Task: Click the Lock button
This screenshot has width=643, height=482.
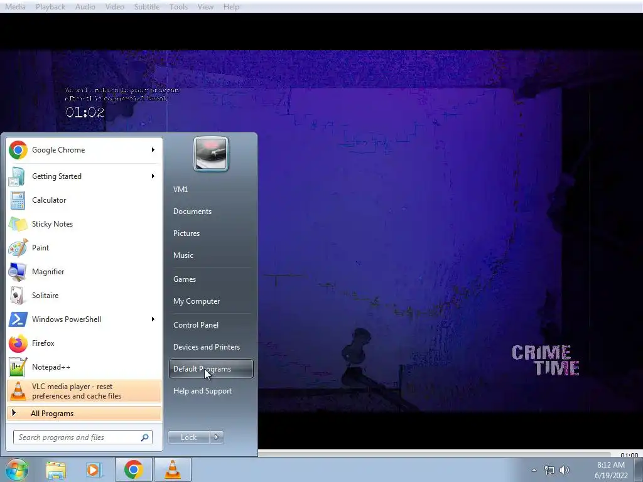Action: click(189, 437)
